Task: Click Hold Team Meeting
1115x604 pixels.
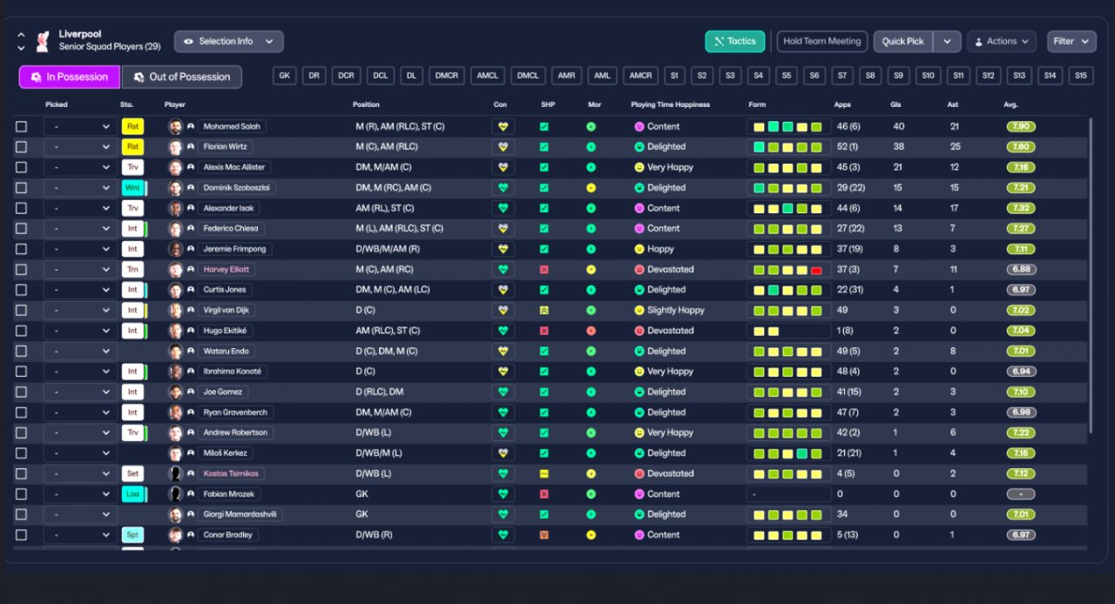Action: point(821,41)
